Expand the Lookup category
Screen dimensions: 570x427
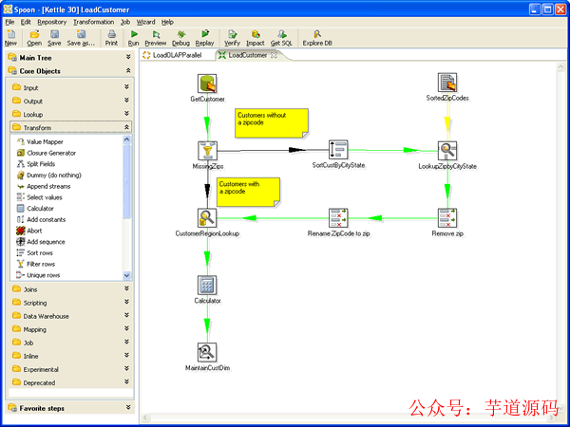coord(126,114)
